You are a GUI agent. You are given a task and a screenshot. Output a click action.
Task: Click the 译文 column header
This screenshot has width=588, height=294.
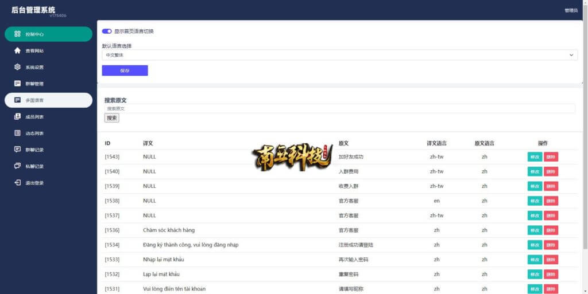click(148, 143)
